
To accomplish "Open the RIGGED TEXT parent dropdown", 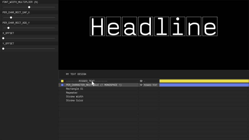I will 150,85.
